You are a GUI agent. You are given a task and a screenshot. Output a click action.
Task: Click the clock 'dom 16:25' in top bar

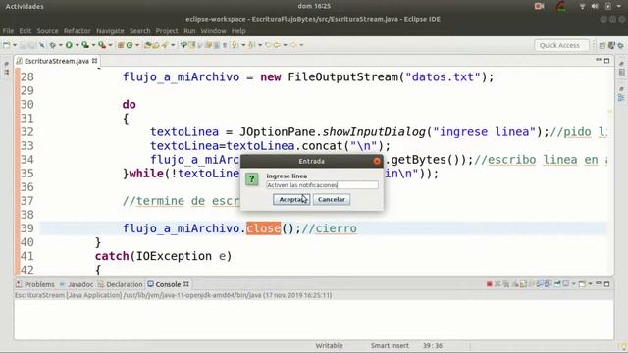(x=314, y=6)
